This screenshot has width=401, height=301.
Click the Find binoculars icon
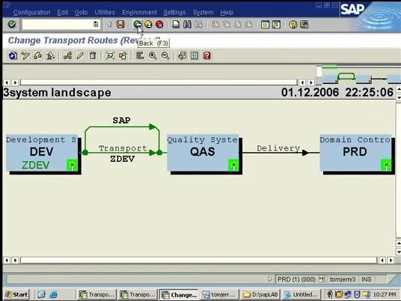187,25
